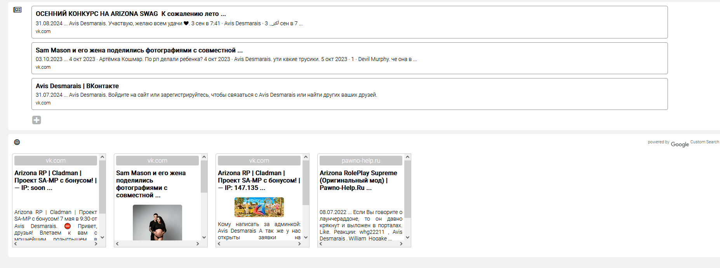Click the vk.com header of the first card

click(56, 160)
